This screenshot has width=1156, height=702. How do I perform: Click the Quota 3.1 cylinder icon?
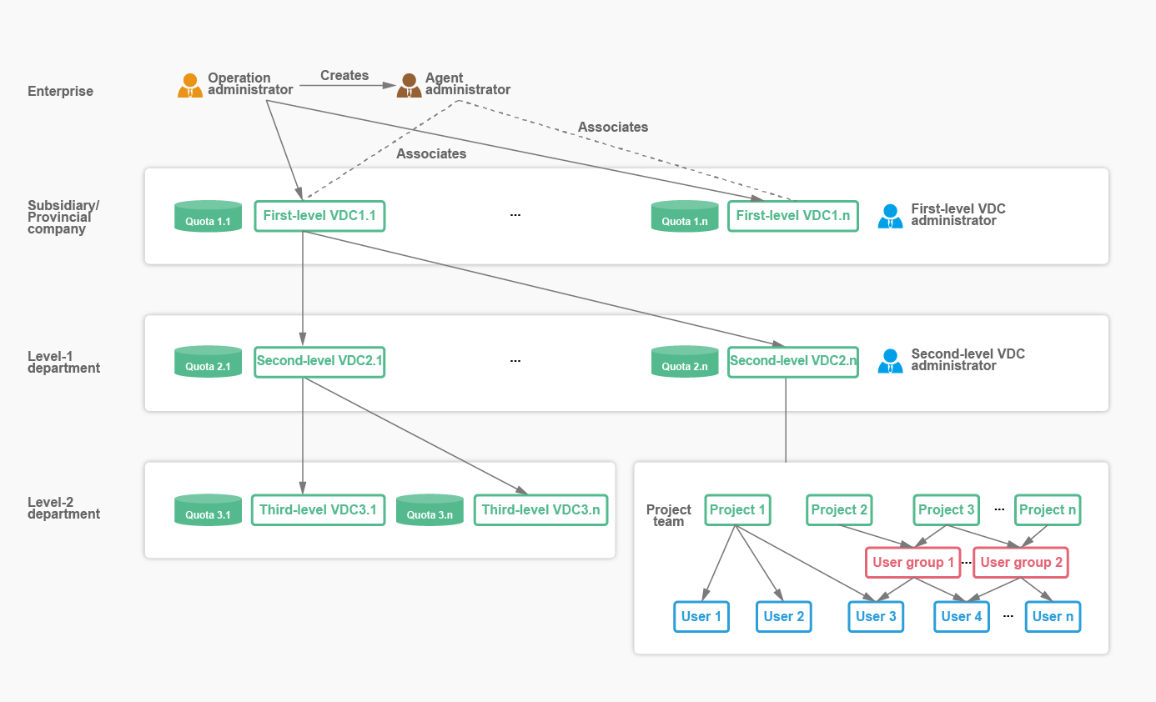[208, 510]
